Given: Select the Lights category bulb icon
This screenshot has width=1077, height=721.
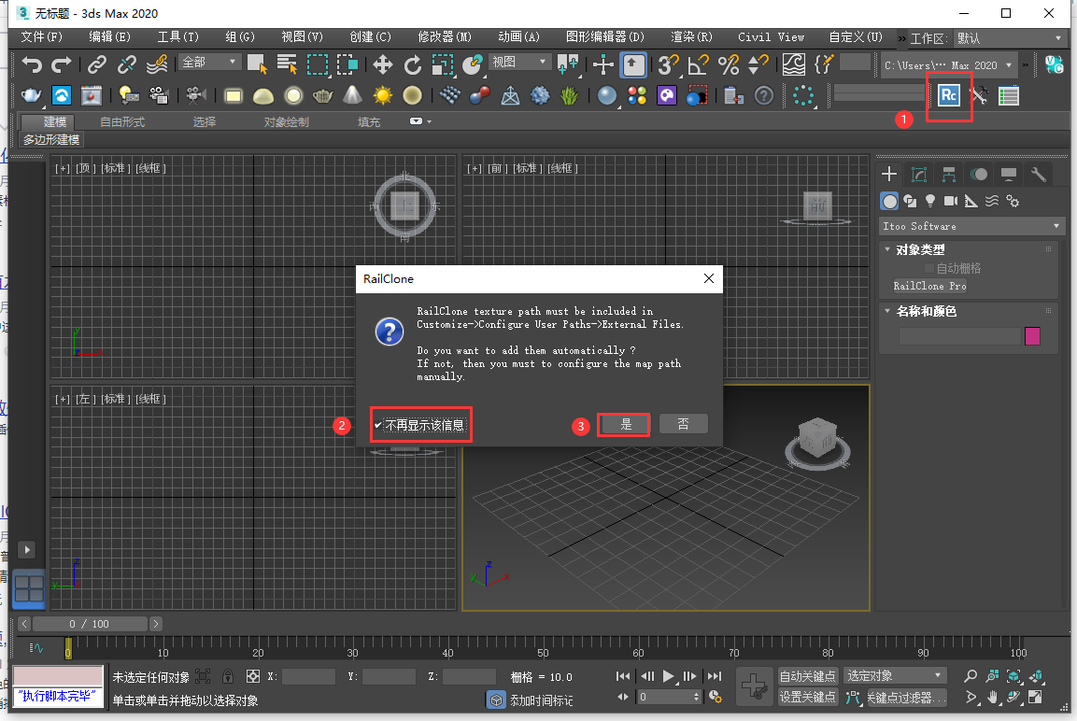Looking at the screenshot, I should coord(930,201).
